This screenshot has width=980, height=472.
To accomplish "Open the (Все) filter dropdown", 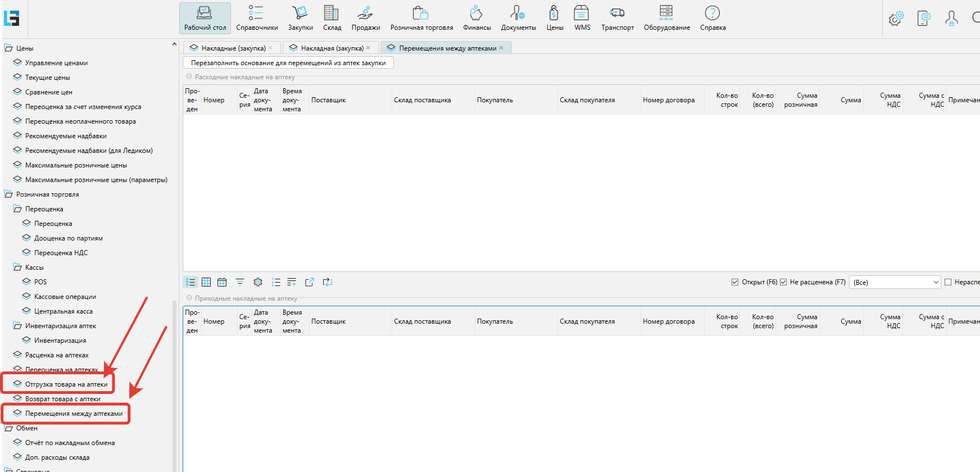I will [895, 282].
